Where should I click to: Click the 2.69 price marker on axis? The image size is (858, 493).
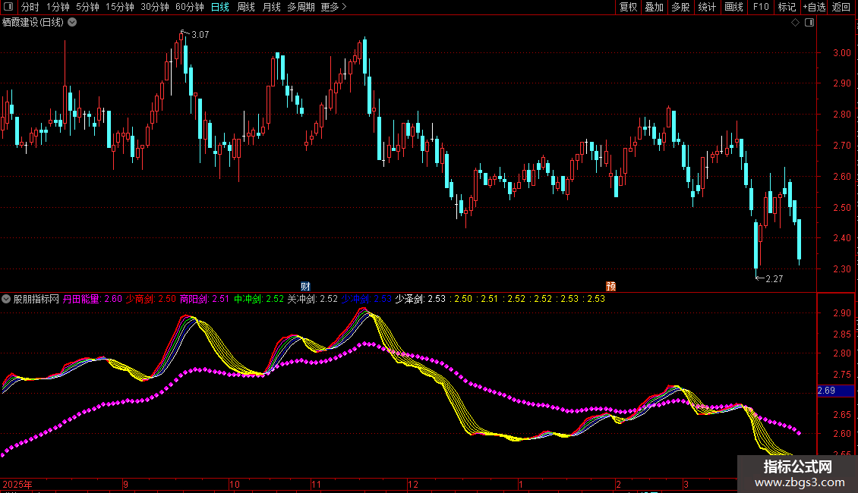(826, 391)
